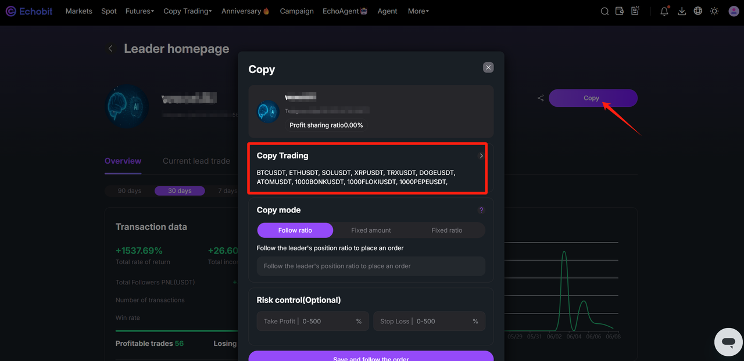Toggle the light theme sun icon
The width and height of the screenshot is (744, 361).
(x=714, y=11)
